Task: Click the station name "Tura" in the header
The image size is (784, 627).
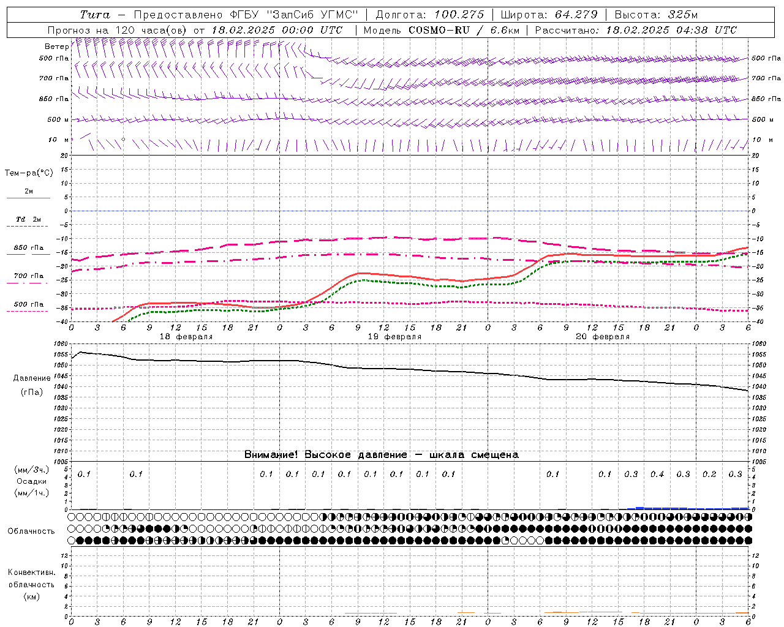Action: (x=95, y=15)
